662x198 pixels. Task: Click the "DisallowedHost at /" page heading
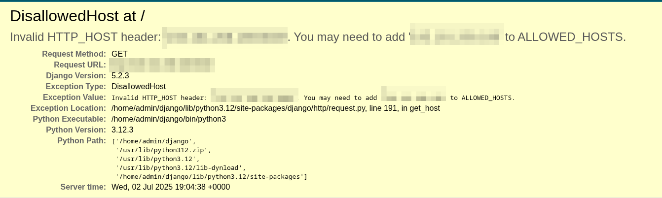(77, 16)
